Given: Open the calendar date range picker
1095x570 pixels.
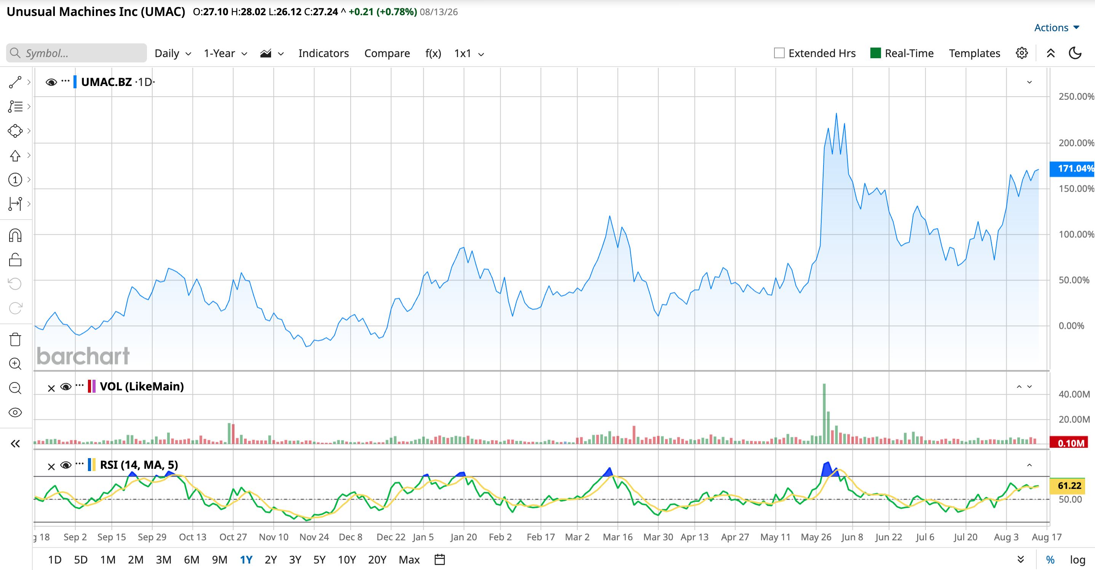Looking at the screenshot, I should (439, 559).
